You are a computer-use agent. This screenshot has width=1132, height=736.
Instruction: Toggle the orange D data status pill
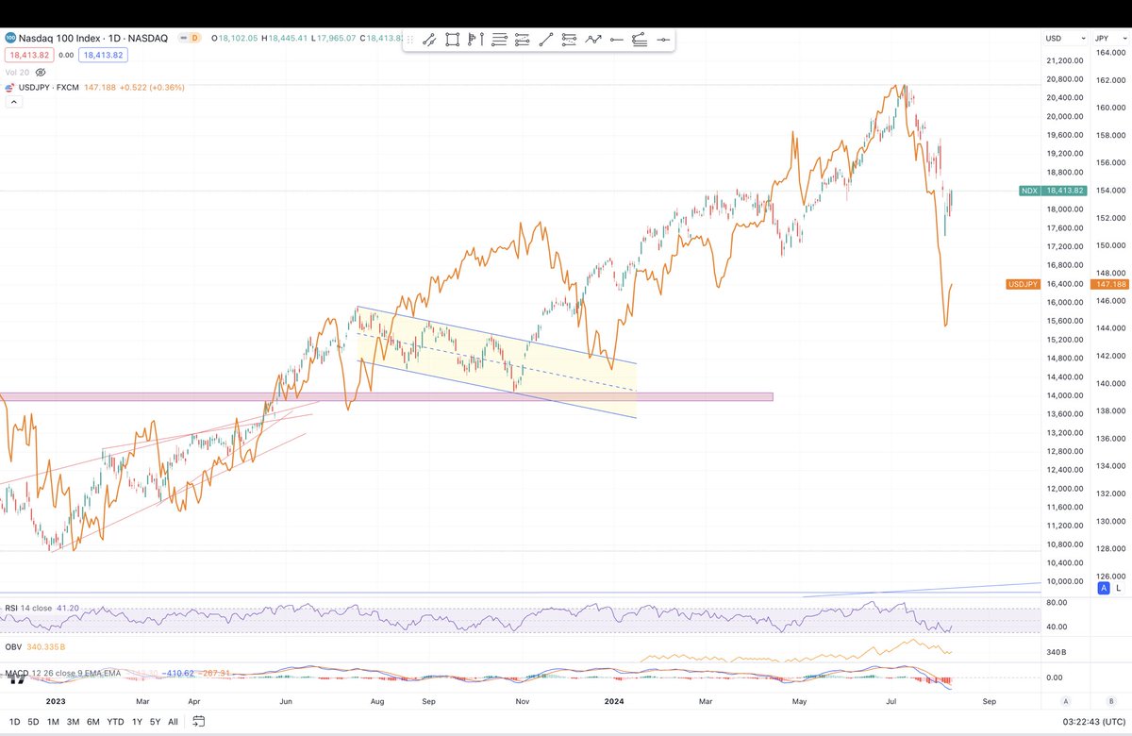click(195, 38)
